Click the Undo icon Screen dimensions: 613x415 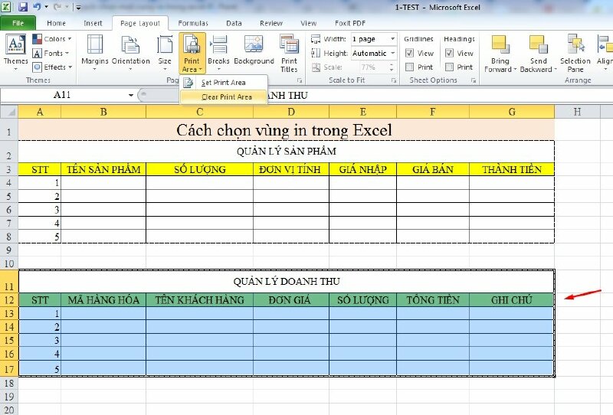pyautogui.click(x=37, y=7)
